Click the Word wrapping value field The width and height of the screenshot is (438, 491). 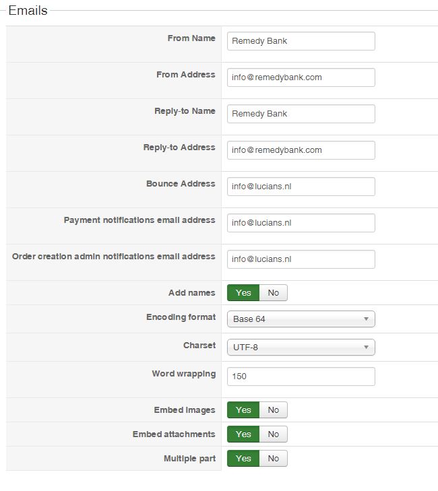click(x=301, y=377)
